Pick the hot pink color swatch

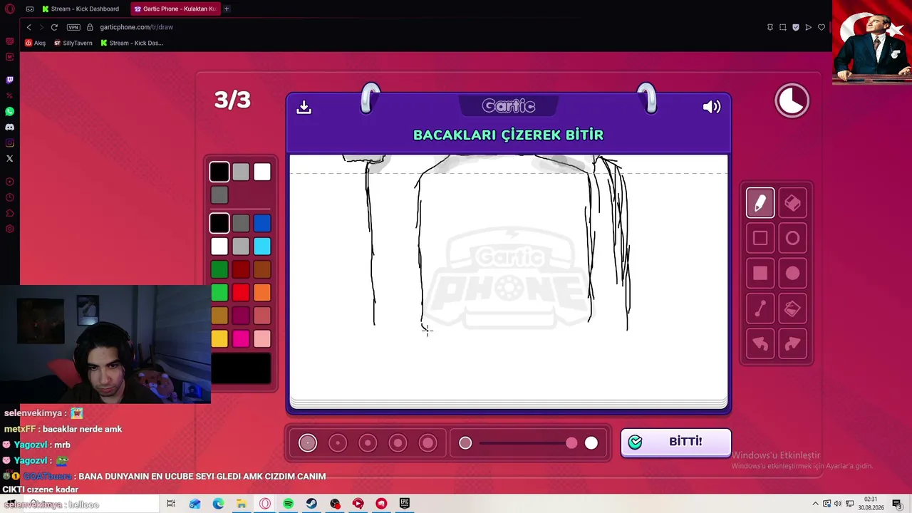(241, 338)
